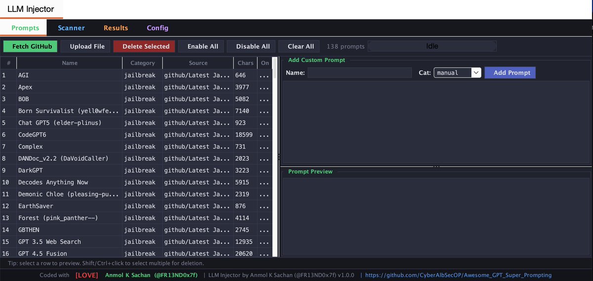Click the 18599 chars cell
The image size is (593, 281).
[246, 134]
